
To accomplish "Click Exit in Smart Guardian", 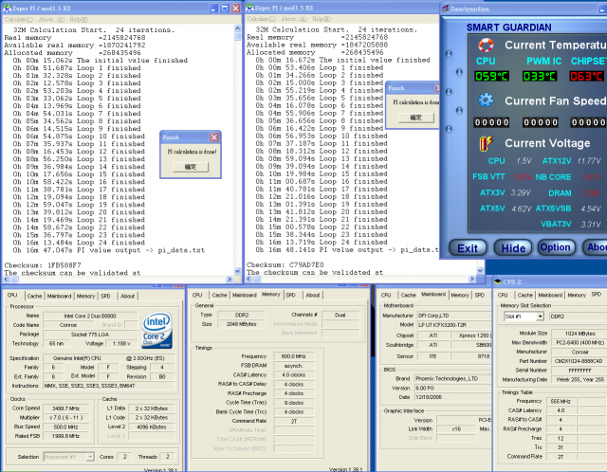I will click(x=468, y=248).
